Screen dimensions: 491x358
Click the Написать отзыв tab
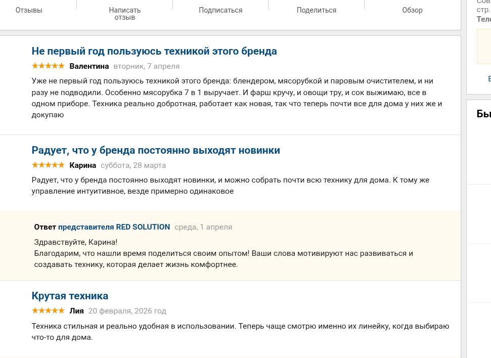tap(125, 14)
